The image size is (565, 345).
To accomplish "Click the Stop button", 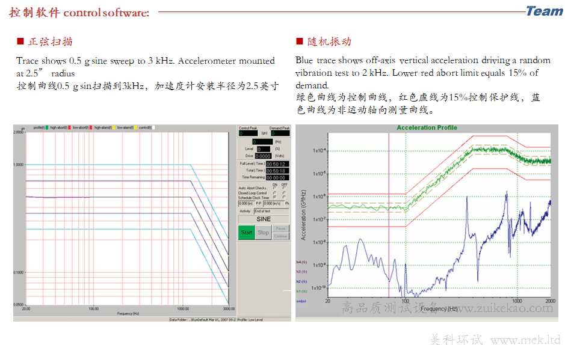I will click(x=264, y=233).
